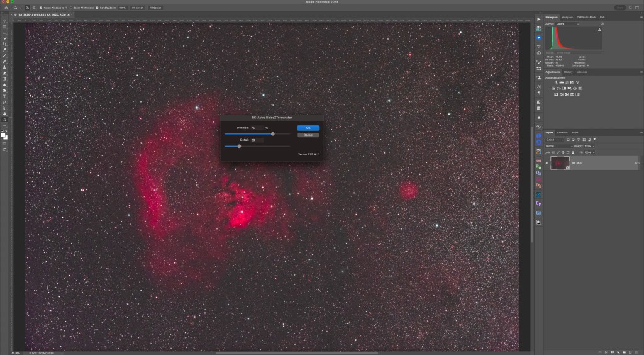Viewport: 644px width, 355px height.
Task: Select the Move tool in the toolbar
Action: click(4, 21)
